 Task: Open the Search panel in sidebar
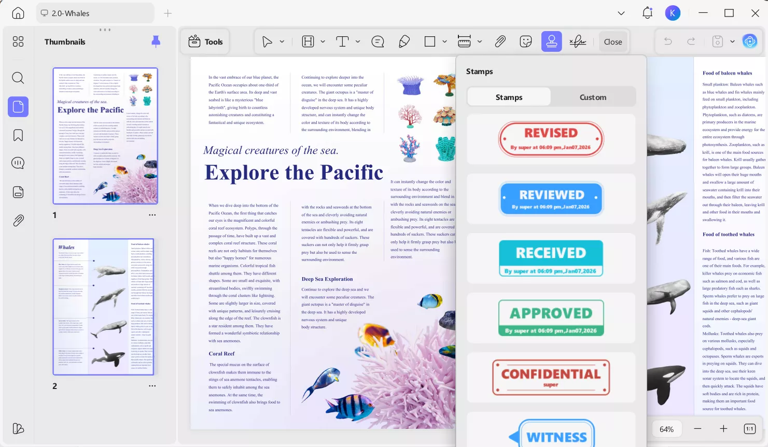pyautogui.click(x=18, y=78)
